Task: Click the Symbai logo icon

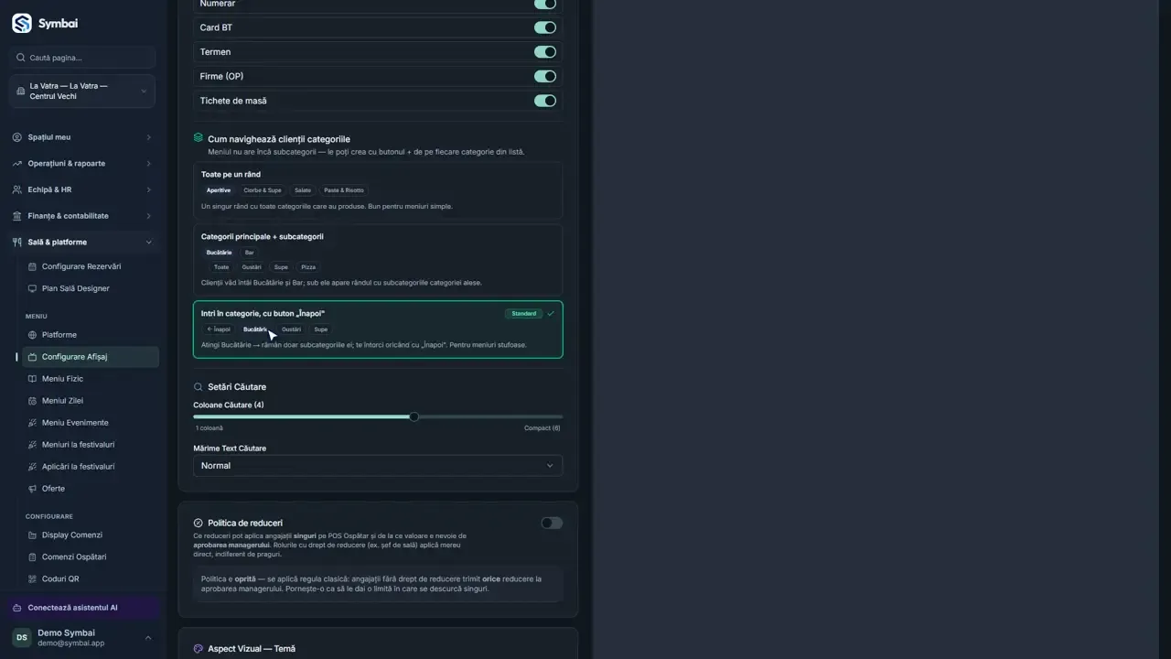Action: coord(21,24)
